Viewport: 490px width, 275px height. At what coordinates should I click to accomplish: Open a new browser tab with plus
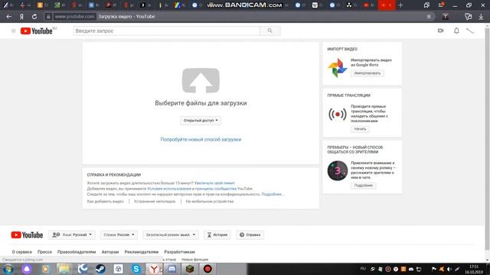coord(400,5)
